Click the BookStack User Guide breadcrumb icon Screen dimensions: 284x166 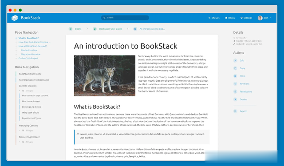click(x=95, y=29)
